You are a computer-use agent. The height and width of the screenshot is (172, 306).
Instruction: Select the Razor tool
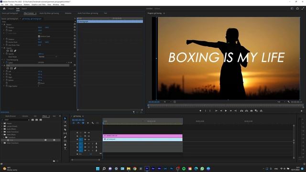pyautogui.click(x=65, y=129)
